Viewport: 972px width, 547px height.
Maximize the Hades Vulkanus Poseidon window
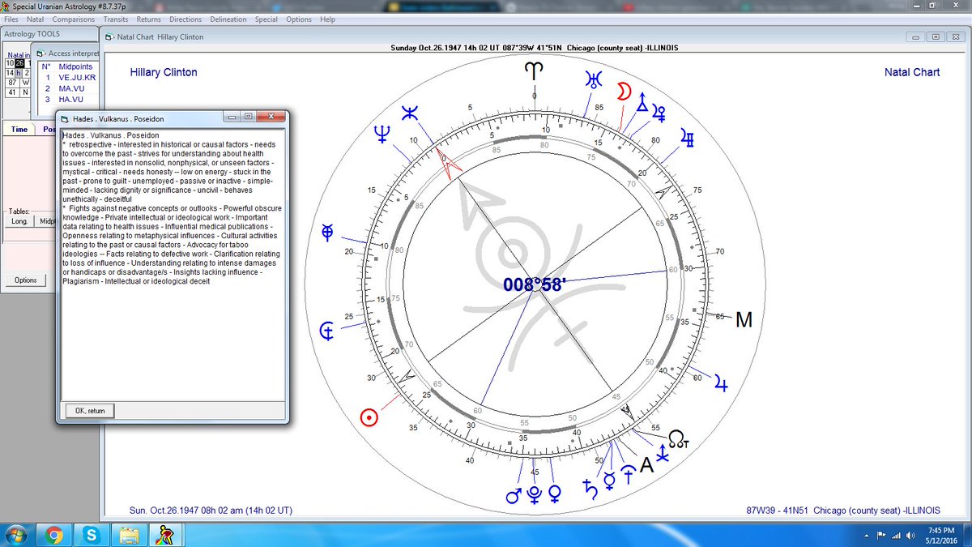coord(249,118)
